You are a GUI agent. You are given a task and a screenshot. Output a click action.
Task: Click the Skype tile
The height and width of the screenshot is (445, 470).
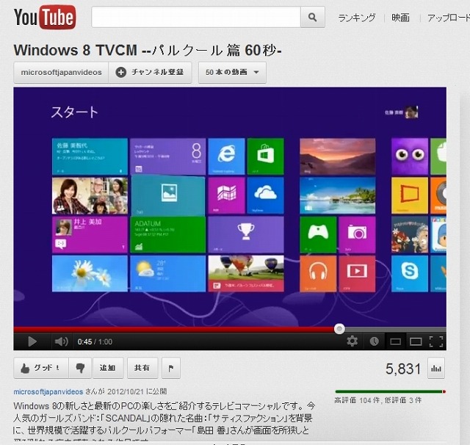pos(410,274)
